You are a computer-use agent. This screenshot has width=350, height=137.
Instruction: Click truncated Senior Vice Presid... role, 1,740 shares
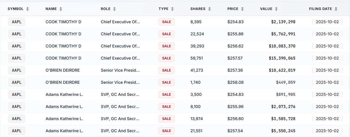[120, 82]
